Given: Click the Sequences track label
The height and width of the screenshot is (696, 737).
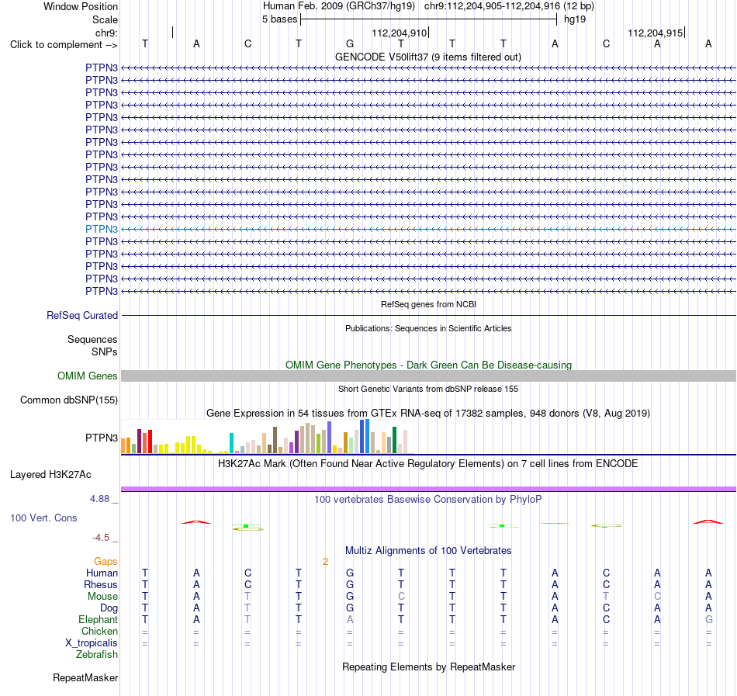Looking at the screenshot, I should coord(92,339).
